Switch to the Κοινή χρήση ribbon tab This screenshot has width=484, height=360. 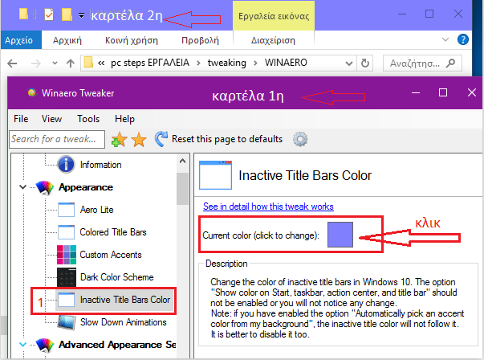point(132,40)
